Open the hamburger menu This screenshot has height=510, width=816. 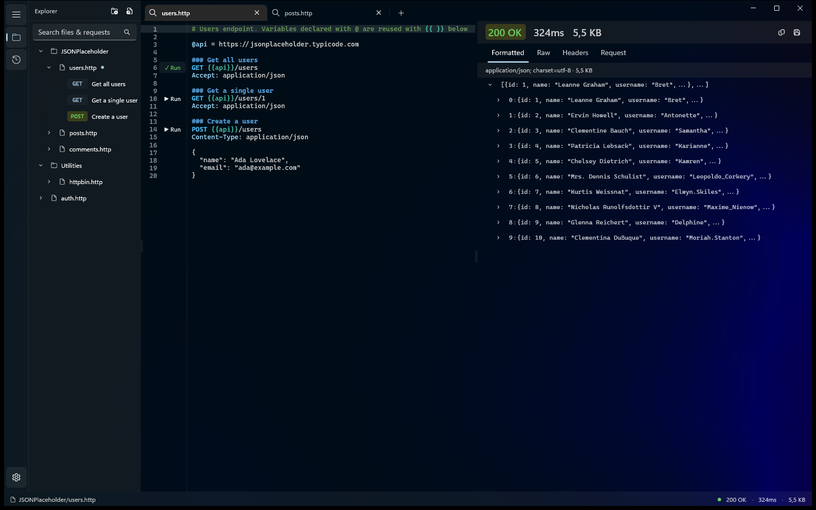16,14
